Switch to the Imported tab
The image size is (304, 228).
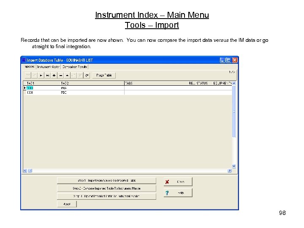click(30, 67)
